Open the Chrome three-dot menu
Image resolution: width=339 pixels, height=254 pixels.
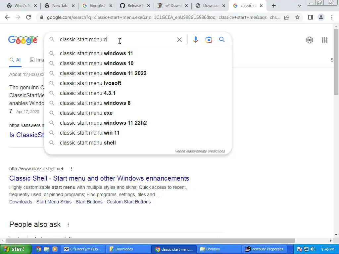click(332, 17)
